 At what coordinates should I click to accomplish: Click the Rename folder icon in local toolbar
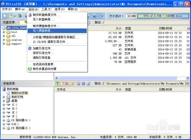[x=72, y=84]
